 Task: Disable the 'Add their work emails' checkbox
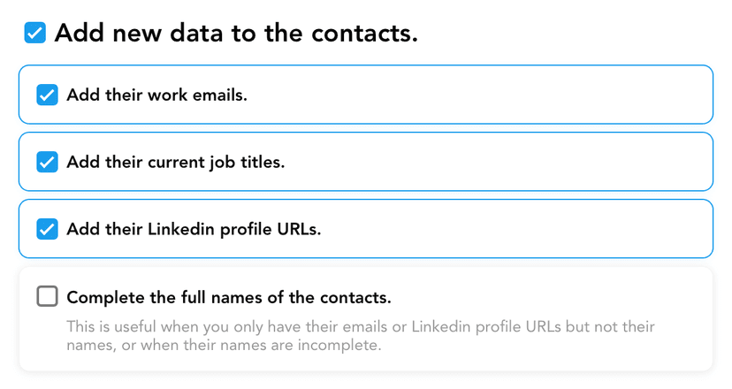(x=47, y=95)
